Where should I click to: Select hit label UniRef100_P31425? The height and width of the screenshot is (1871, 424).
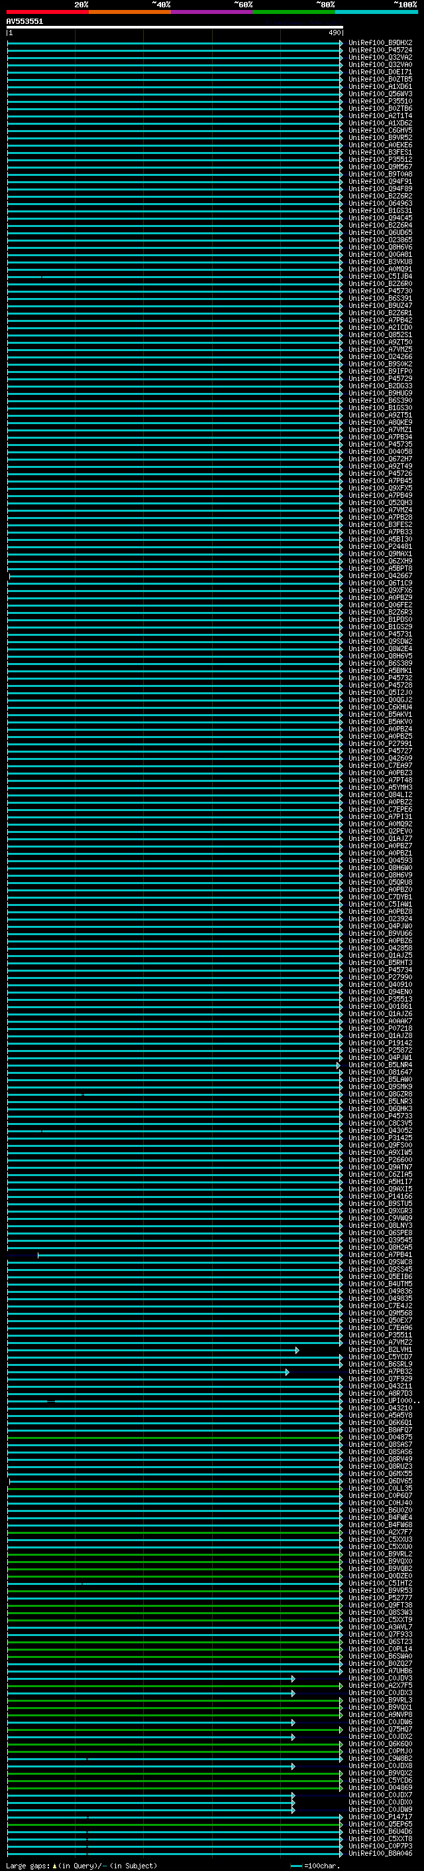tap(380, 1138)
